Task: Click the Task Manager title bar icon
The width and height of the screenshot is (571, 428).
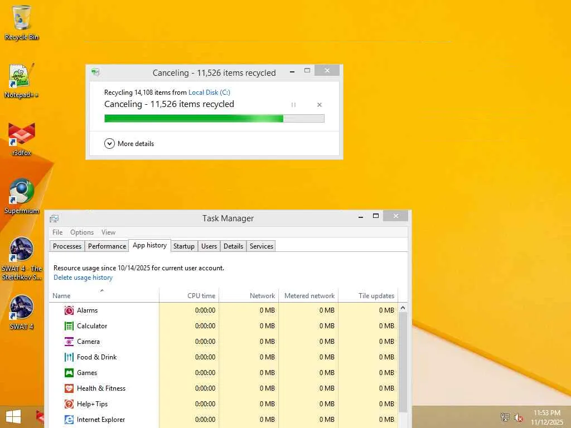Action: (54, 218)
